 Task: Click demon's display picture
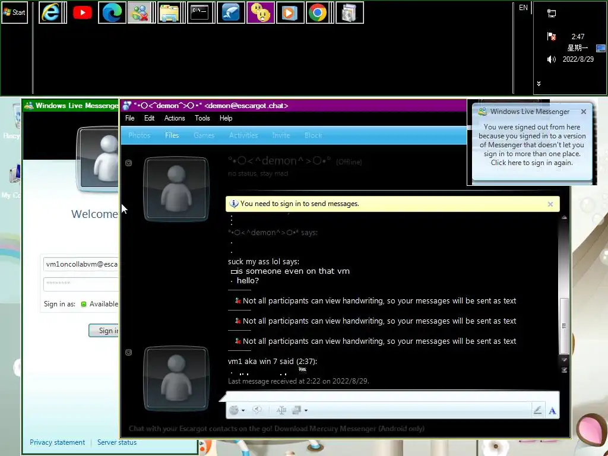coord(176,189)
